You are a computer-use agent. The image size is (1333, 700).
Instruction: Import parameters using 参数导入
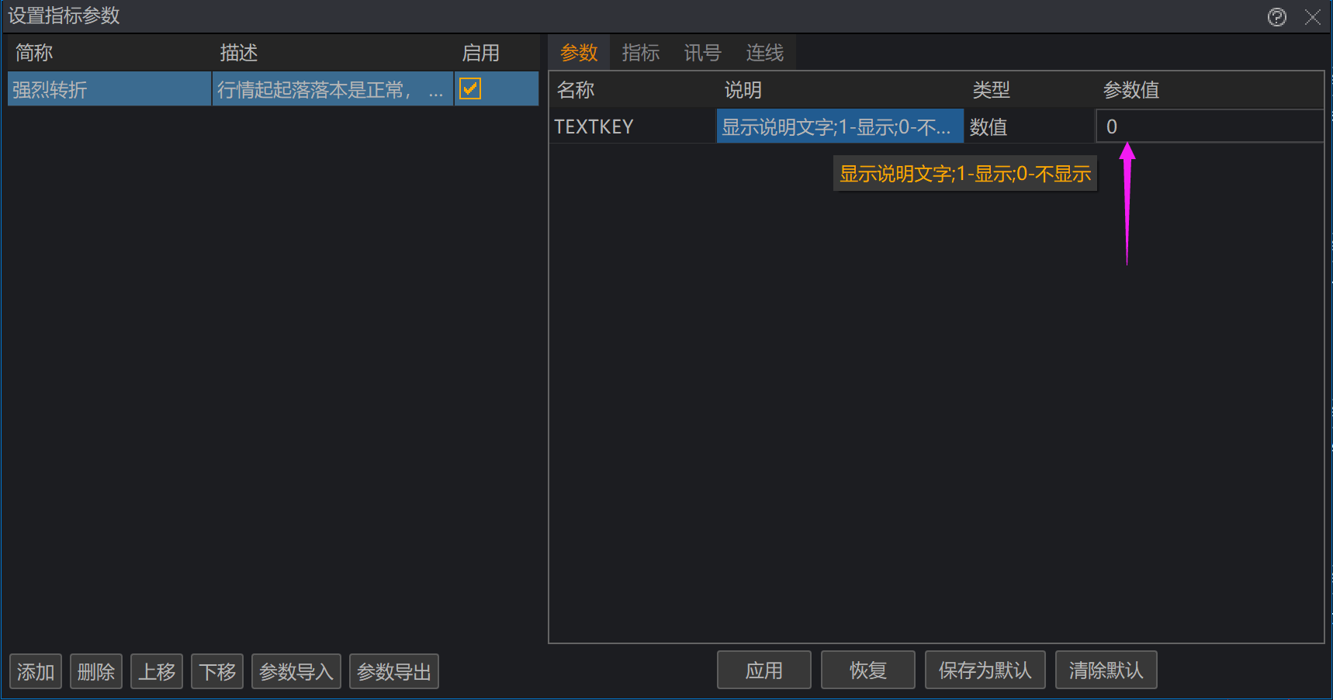tap(296, 671)
